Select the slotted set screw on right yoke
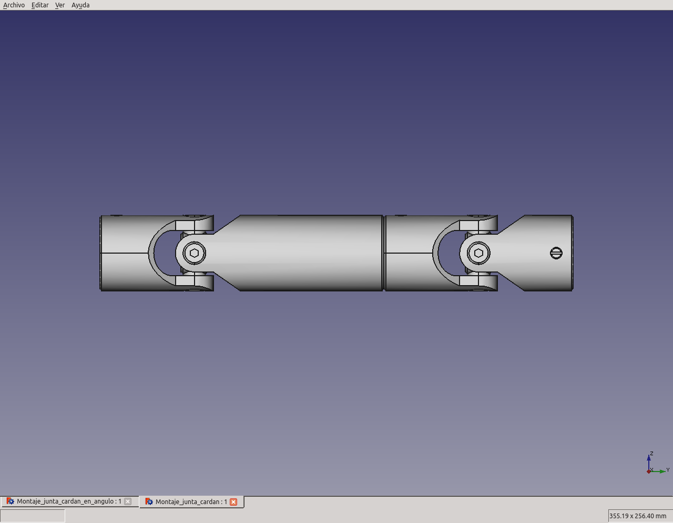This screenshot has width=673, height=523. [x=556, y=253]
